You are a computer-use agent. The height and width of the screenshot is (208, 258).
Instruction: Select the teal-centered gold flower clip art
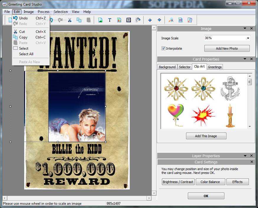click(203, 89)
